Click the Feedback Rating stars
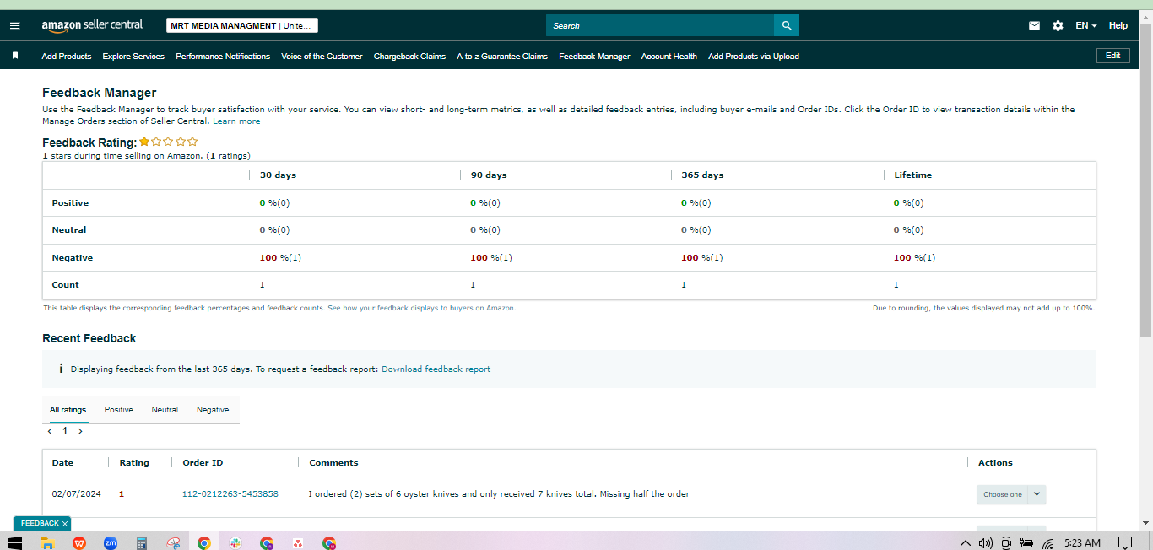Image resolution: width=1153 pixels, height=550 pixels. [x=169, y=142]
